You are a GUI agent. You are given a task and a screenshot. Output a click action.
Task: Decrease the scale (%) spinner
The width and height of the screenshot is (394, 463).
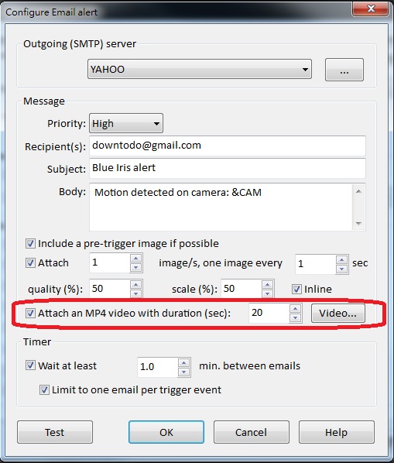pyautogui.click(x=267, y=293)
